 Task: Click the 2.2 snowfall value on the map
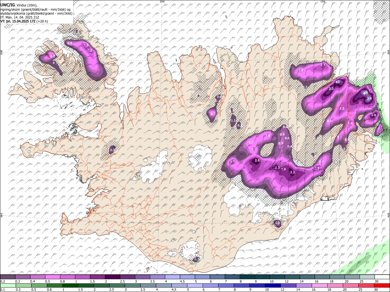292,172
